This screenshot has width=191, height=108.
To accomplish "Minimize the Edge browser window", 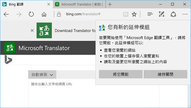I will [x=160, y=4].
